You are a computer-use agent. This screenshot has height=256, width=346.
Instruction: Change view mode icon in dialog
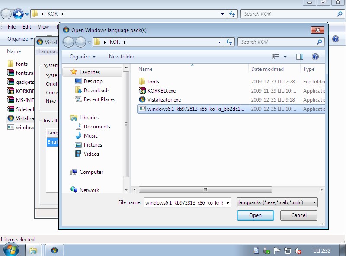[x=276, y=57]
